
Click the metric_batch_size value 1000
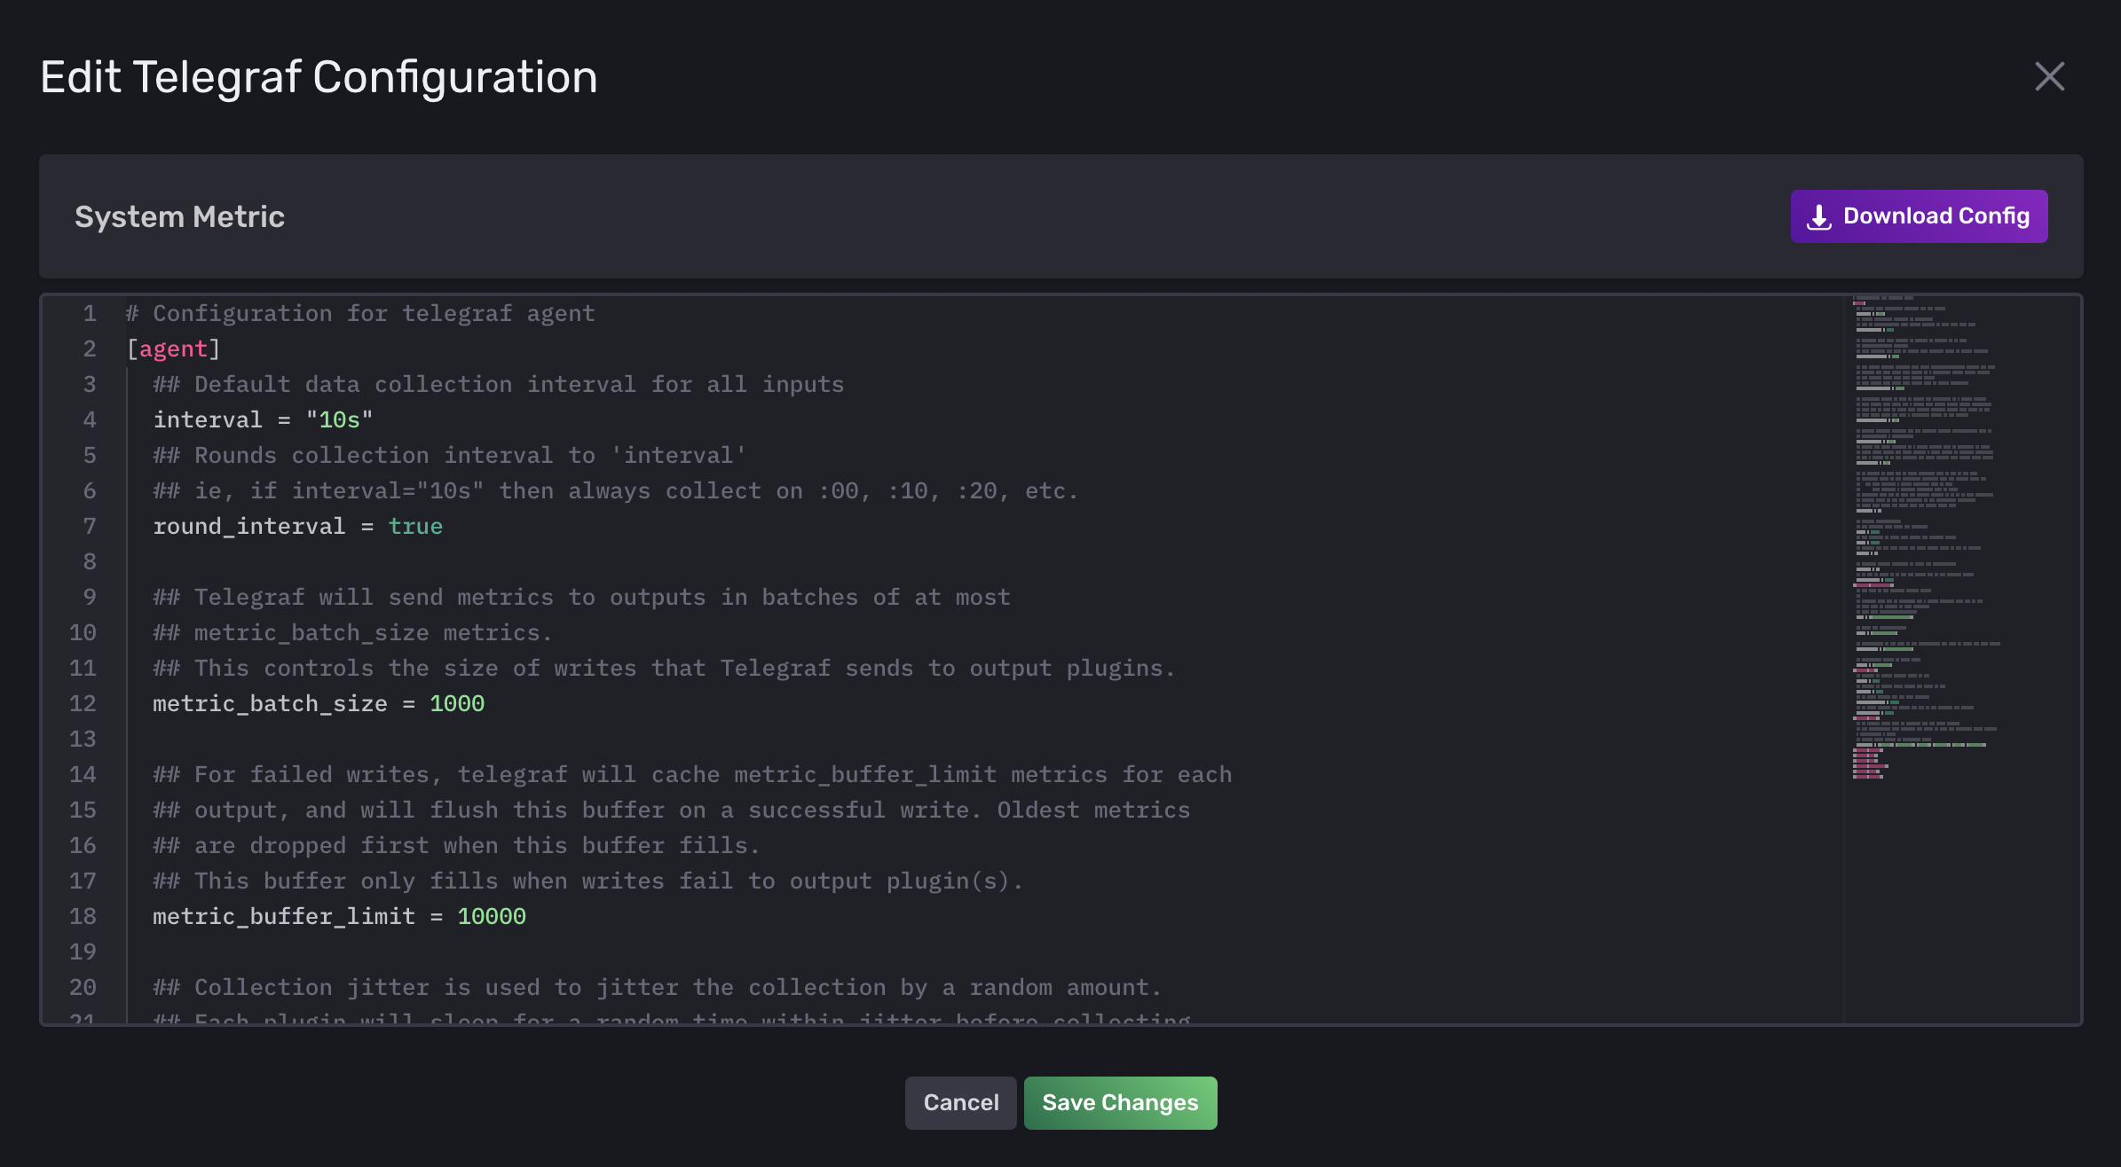tap(457, 703)
